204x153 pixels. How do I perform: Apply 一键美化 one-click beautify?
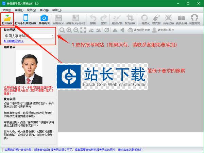pos(145,20)
